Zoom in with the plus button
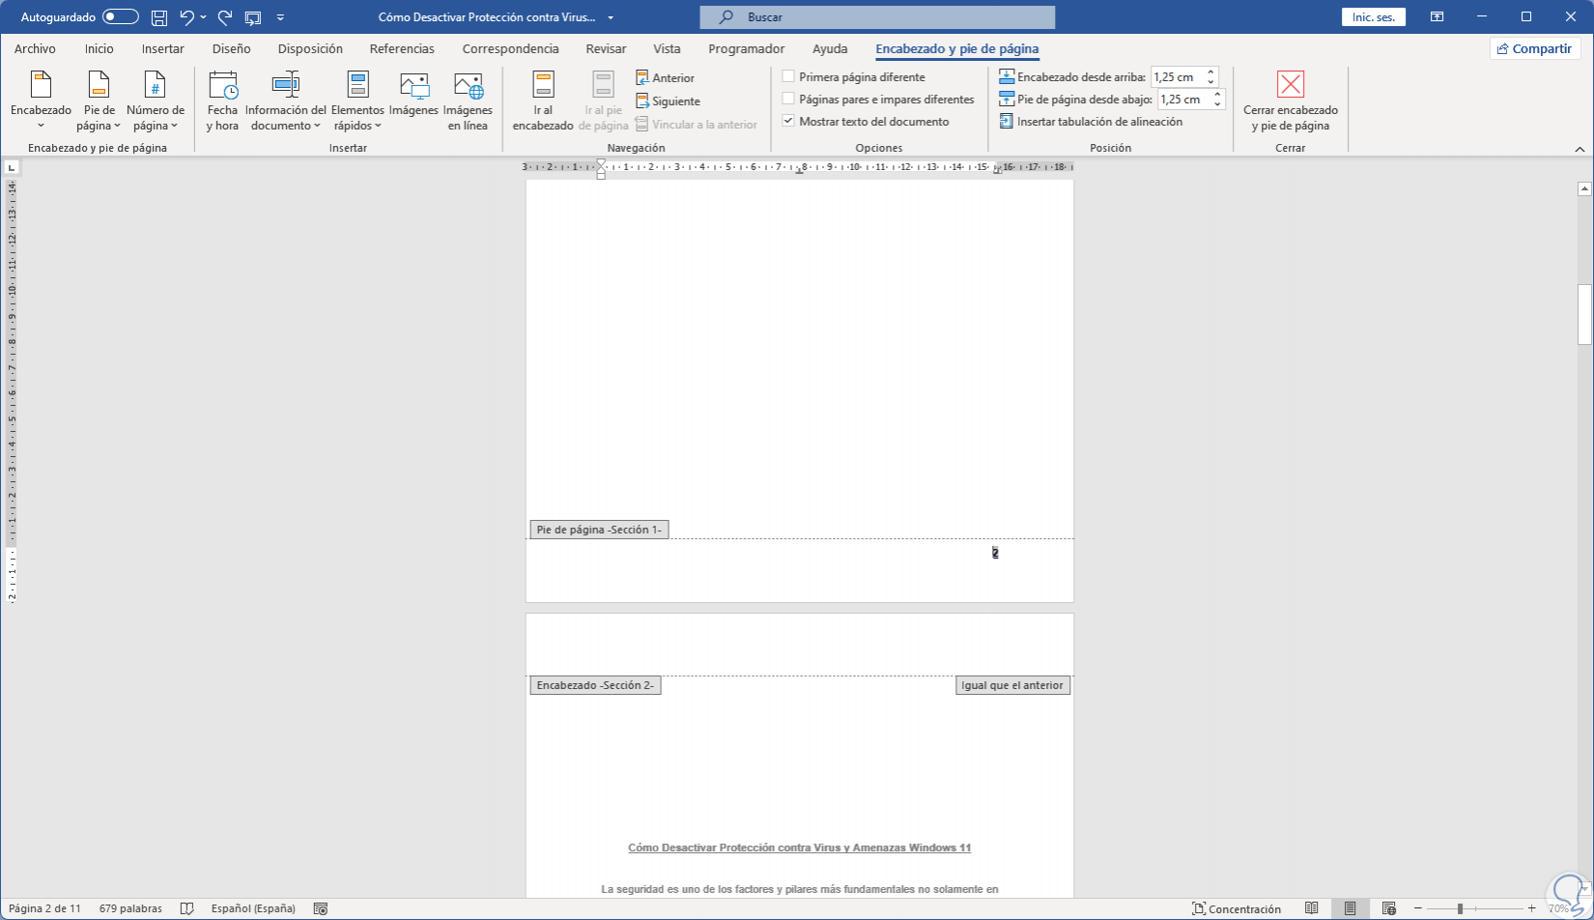Viewport: 1594px width, 920px height. pos(1531,908)
